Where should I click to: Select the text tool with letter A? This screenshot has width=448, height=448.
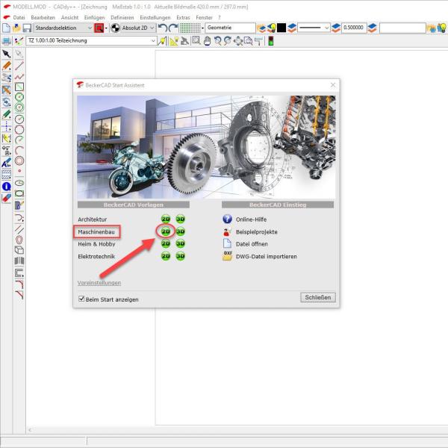(6, 164)
